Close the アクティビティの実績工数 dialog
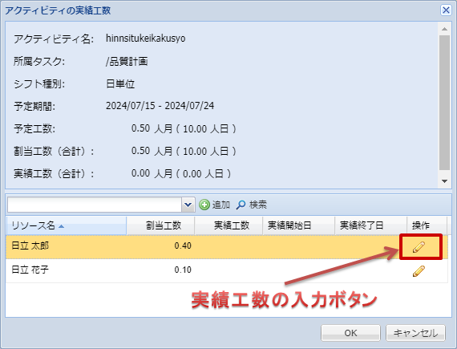457x349 pixels. pyautogui.click(x=446, y=10)
